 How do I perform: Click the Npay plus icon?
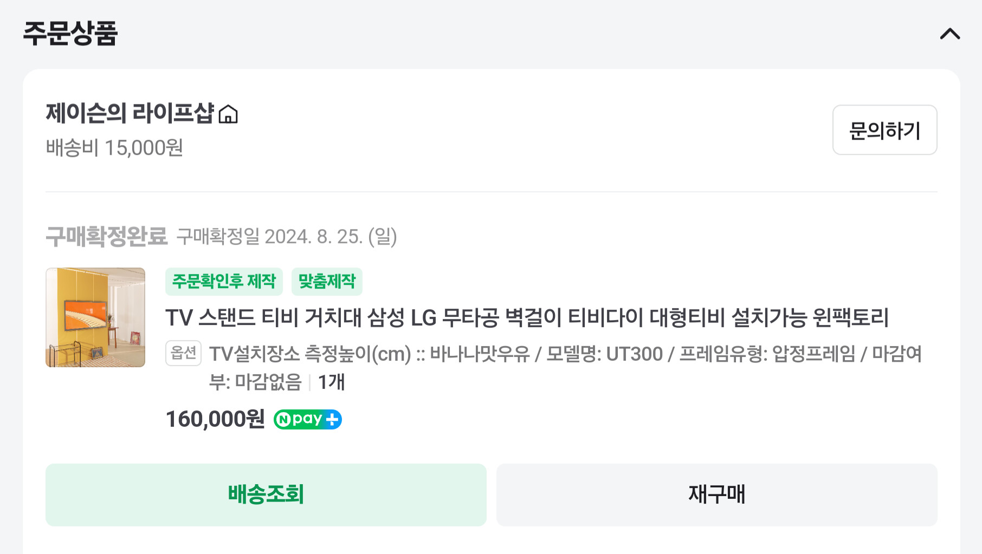[308, 419]
